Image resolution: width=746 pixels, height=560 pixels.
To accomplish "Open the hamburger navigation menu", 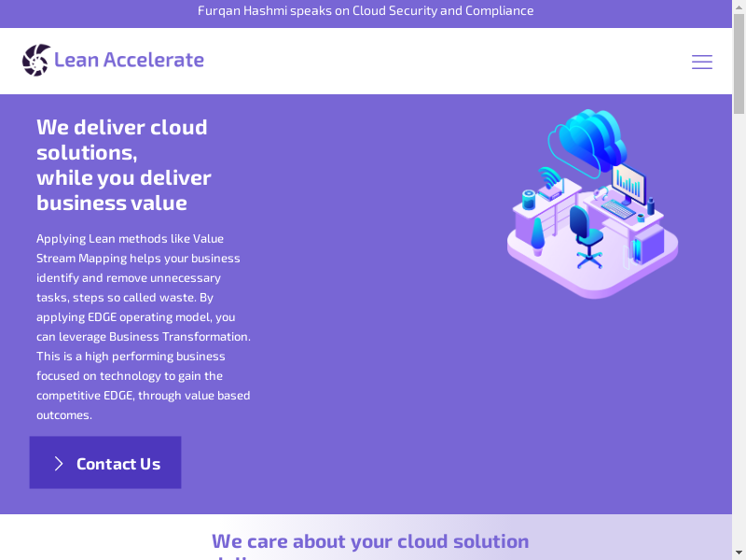I will point(701,62).
